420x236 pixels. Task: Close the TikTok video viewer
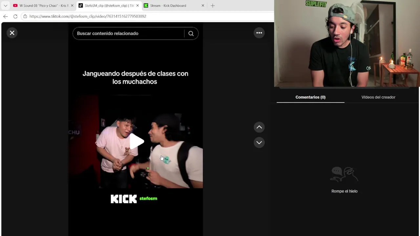(12, 33)
